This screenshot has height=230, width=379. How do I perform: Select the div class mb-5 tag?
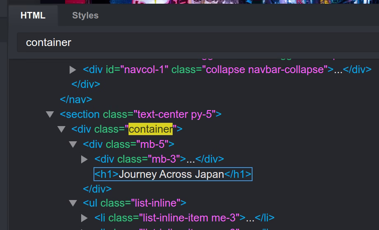click(x=129, y=144)
